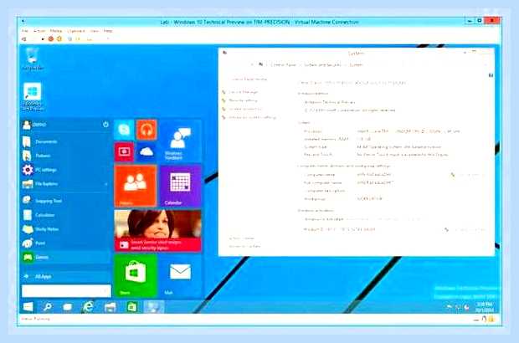Click the taskbar clock and date
519x343 pixels.
(x=485, y=307)
